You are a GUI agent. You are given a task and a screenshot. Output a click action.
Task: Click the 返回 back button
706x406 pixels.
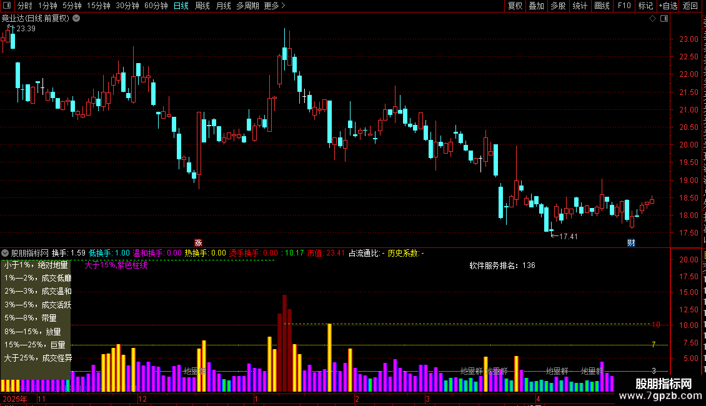point(690,6)
